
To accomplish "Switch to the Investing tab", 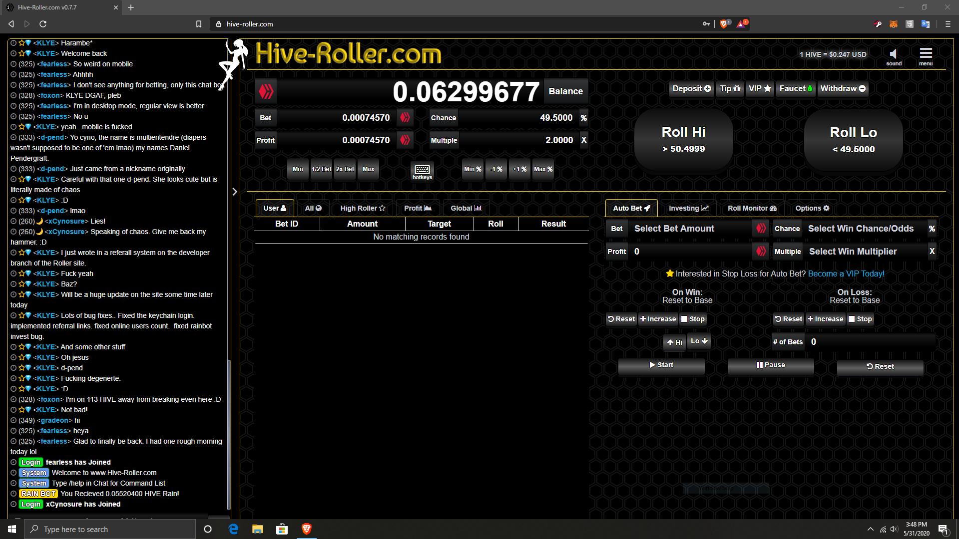I will tap(688, 208).
